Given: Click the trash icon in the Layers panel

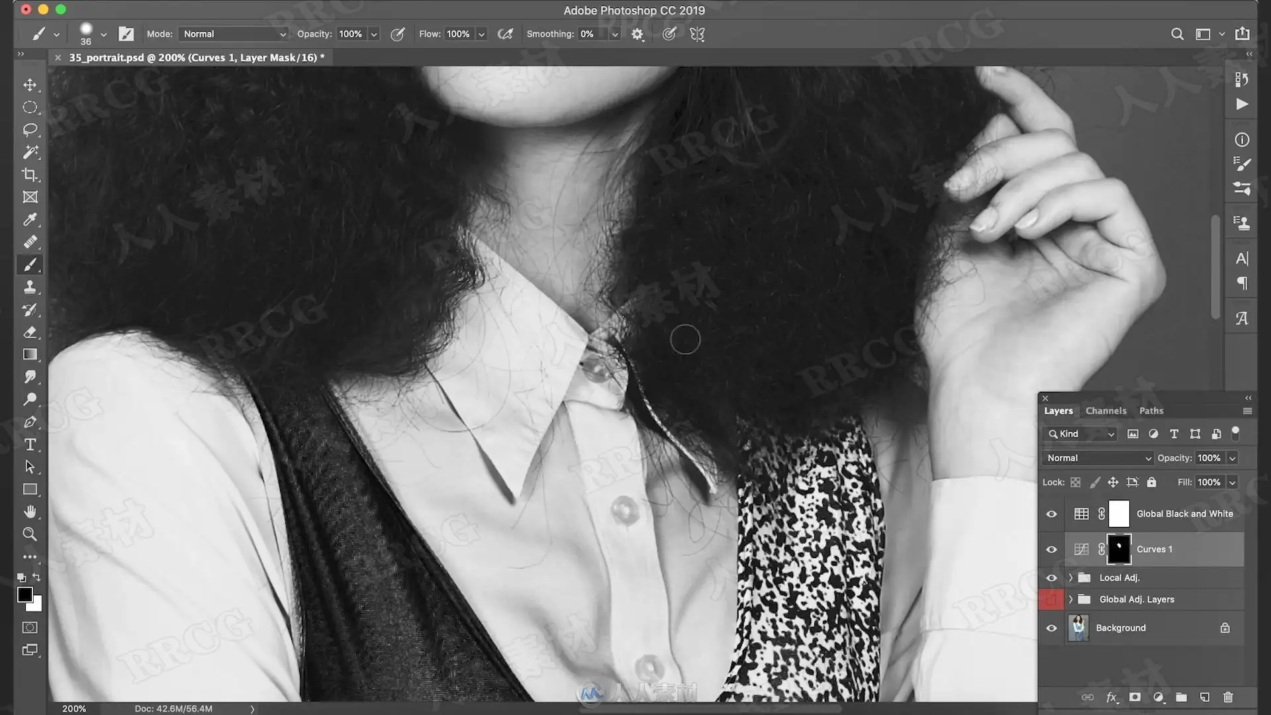Looking at the screenshot, I should pyautogui.click(x=1228, y=697).
